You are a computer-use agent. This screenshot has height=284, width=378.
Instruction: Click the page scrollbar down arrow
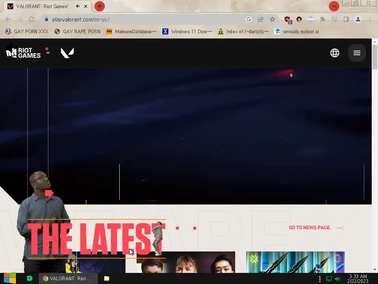coord(375,270)
